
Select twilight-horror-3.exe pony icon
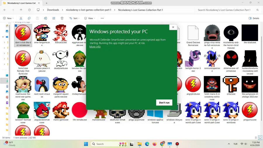pos(193,58)
